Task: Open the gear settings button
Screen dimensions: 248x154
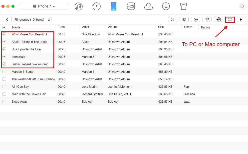Action: click(x=184, y=20)
